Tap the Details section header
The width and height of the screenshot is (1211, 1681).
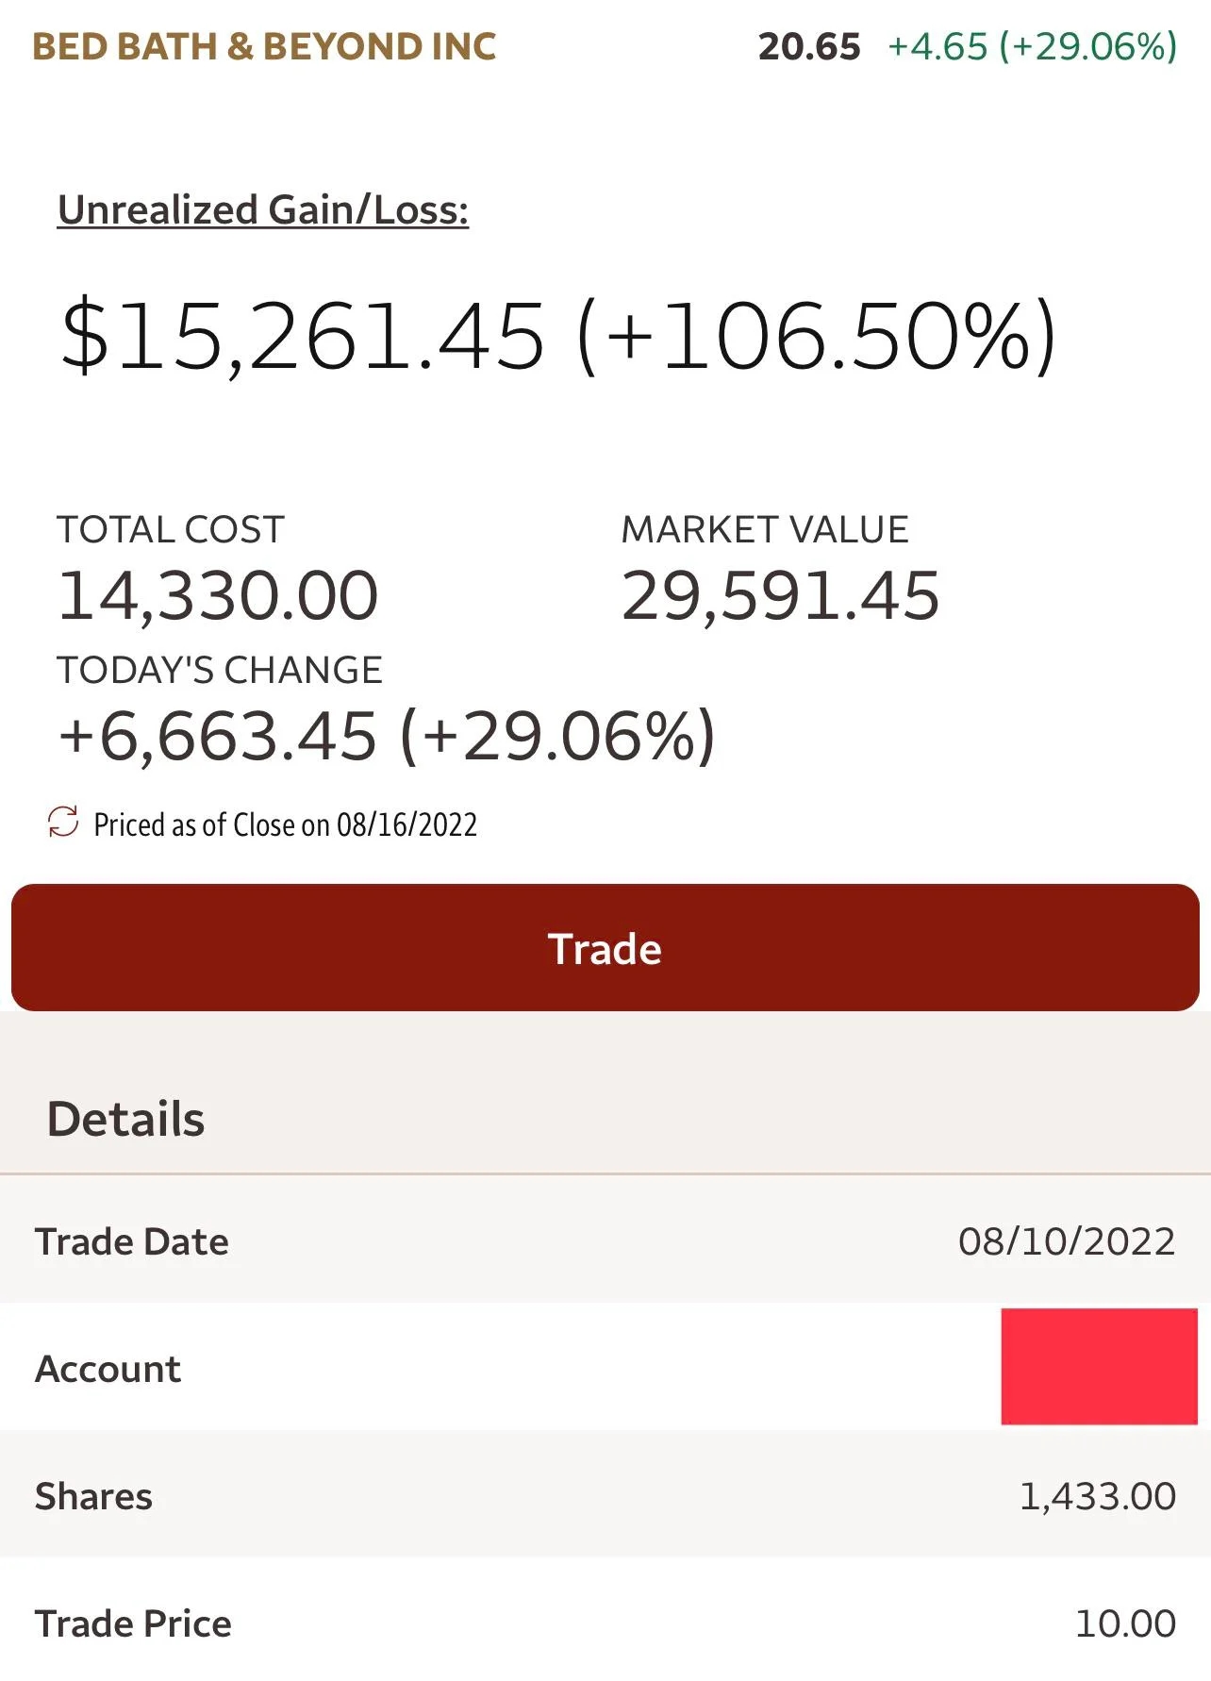tap(125, 1119)
